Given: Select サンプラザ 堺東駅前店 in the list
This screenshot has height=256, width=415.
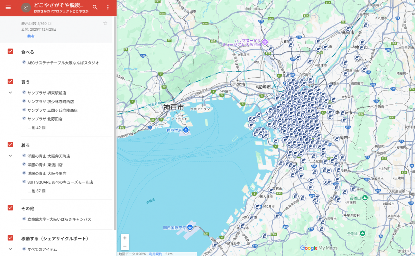Looking at the screenshot, I should 47,93.
